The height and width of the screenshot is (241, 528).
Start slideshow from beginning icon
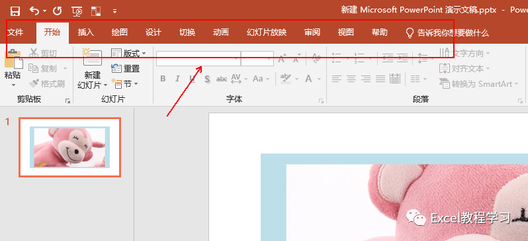pos(77,11)
